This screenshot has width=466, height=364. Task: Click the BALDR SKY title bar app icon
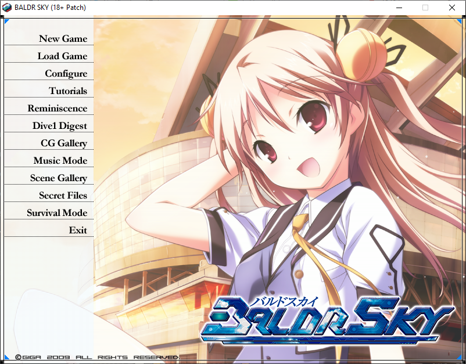point(7,8)
